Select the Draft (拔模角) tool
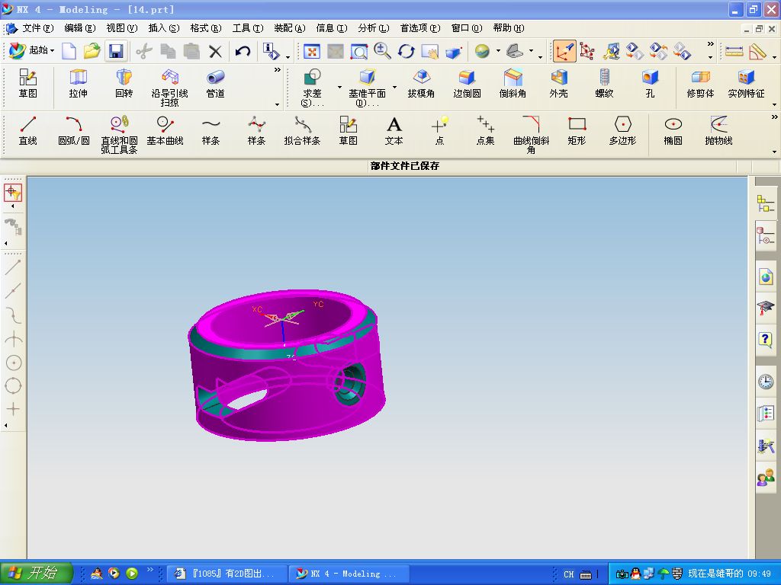The height and width of the screenshot is (585, 781). tap(421, 84)
